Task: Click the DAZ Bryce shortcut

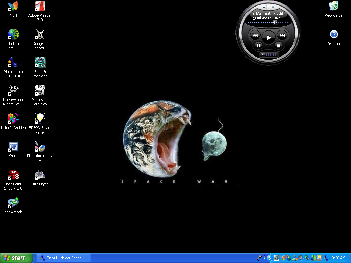Action: coord(40,178)
